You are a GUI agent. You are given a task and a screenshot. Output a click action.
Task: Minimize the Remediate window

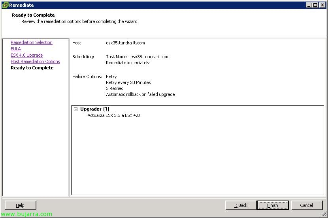309,5
